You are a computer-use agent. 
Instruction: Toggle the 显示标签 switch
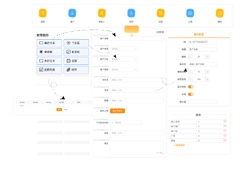[x=190, y=87]
